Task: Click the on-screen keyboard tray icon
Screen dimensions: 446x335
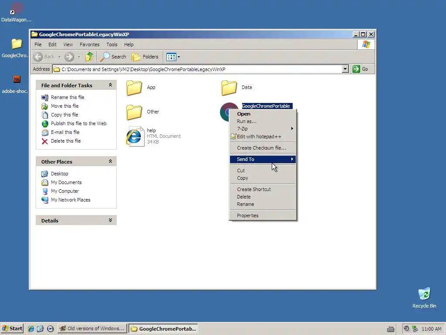Action: click(391, 329)
